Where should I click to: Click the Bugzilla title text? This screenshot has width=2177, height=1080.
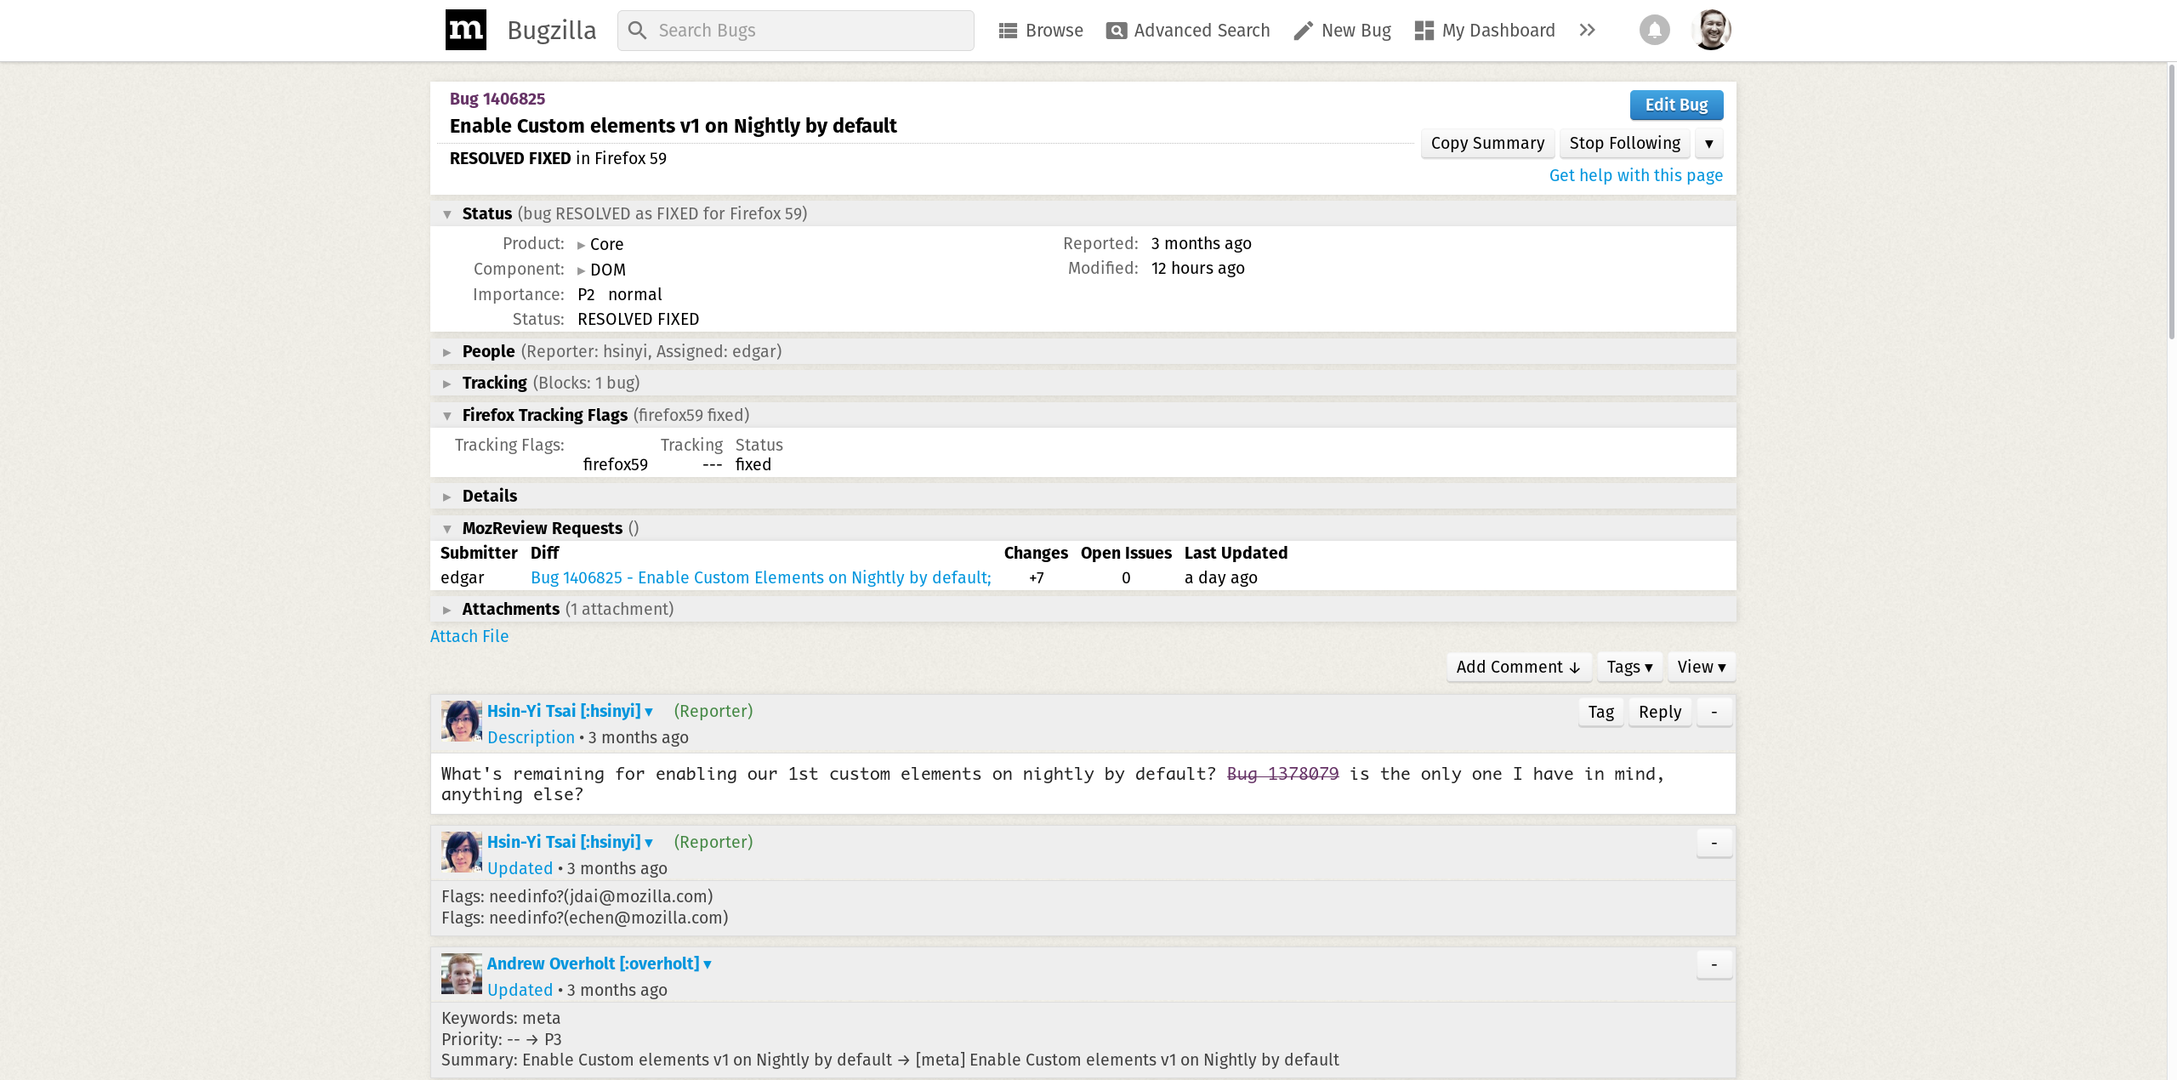click(551, 31)
